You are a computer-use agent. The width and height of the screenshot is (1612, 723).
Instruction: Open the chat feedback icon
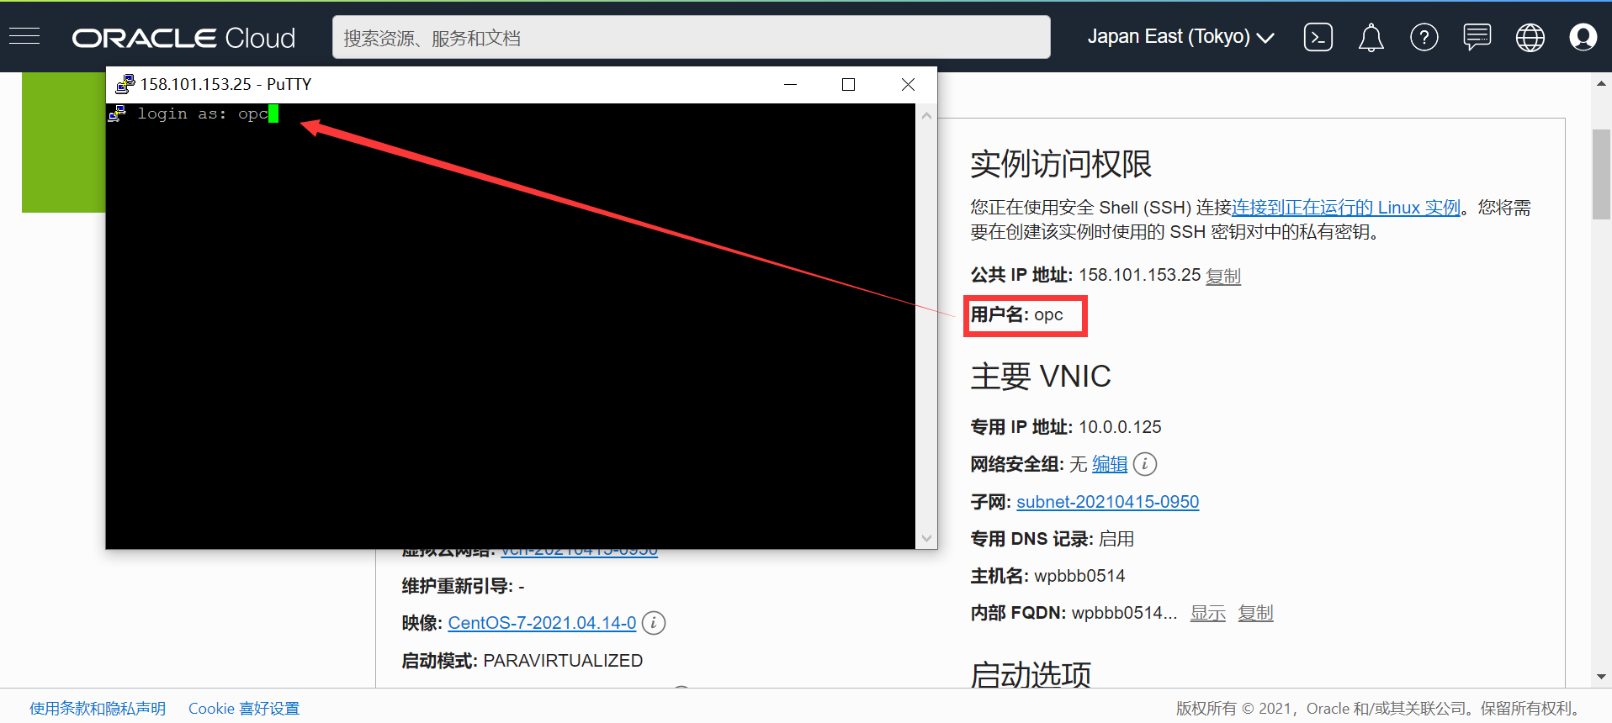[1477, 37]
